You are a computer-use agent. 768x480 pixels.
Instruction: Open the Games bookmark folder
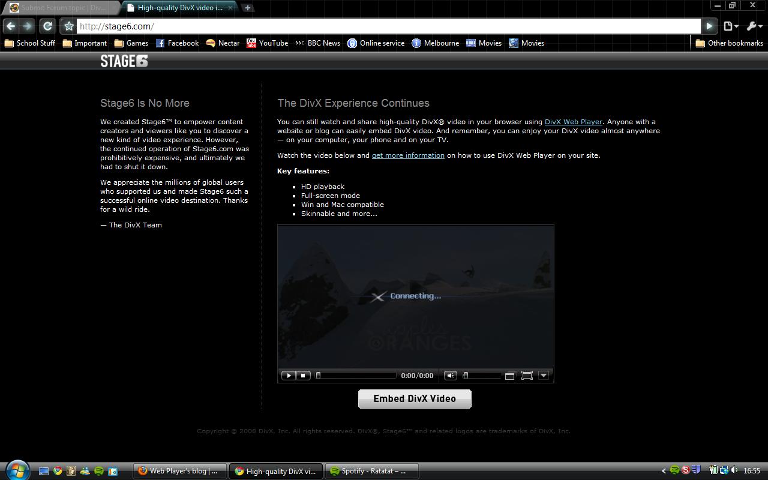click(x=131, y=43)
